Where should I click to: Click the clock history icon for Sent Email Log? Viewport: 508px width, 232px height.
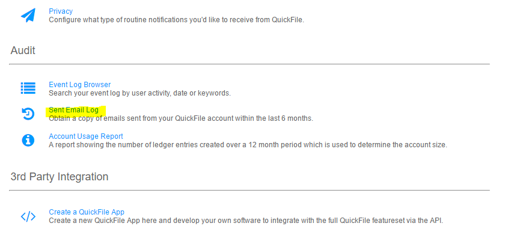[x=28, y=114]
